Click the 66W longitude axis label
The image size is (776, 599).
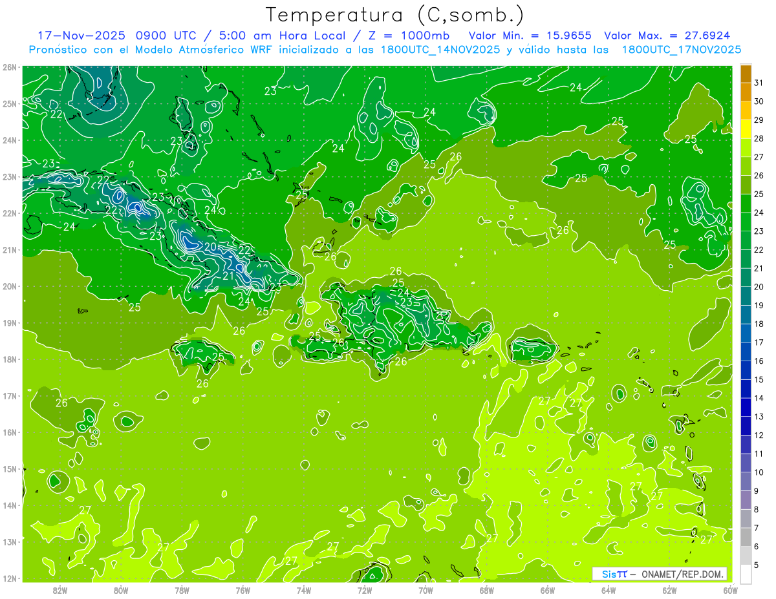coord(548,590)
